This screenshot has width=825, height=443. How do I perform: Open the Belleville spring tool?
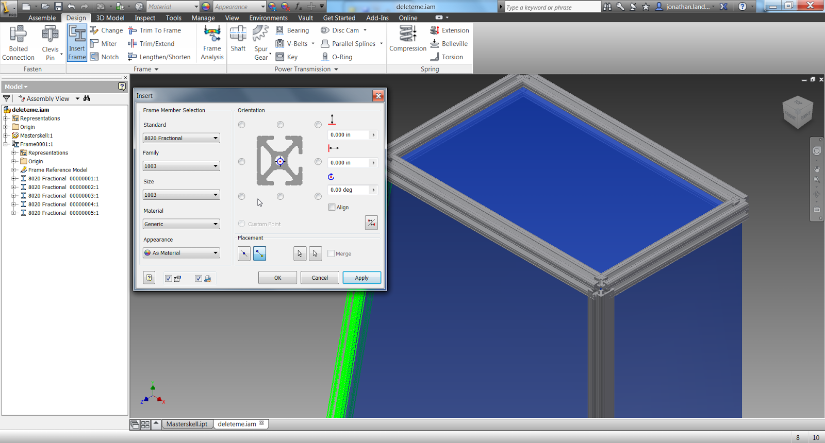[449, 44]
